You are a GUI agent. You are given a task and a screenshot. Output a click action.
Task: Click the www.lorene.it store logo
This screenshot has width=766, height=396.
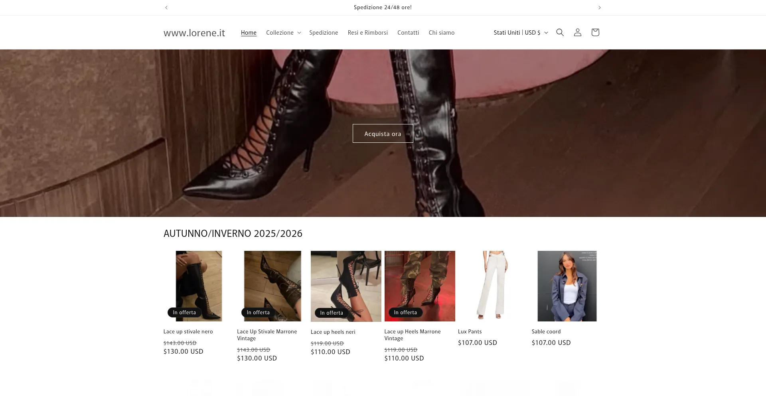(x=194, y=33)
